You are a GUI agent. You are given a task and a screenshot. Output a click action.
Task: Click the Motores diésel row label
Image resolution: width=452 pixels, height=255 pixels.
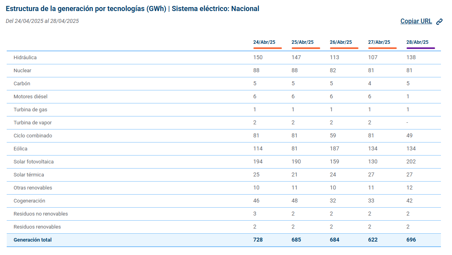click(x=30, y=97)
